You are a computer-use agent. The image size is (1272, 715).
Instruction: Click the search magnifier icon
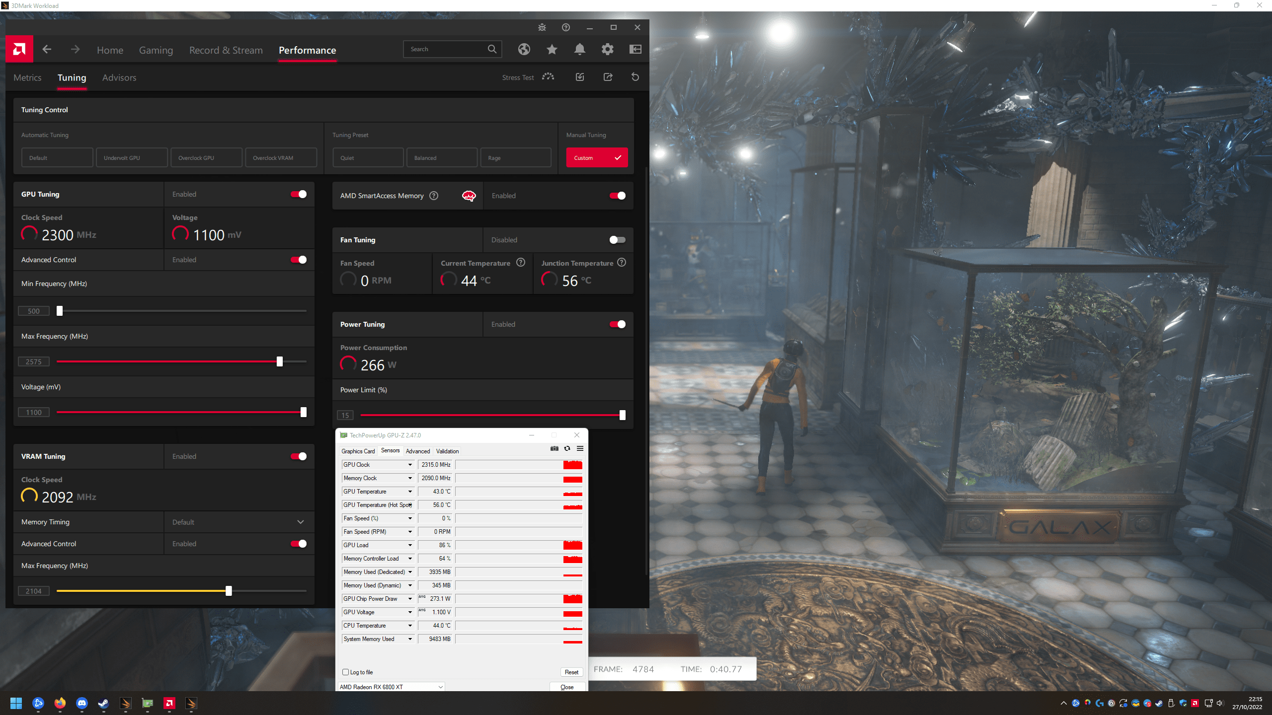(492, 49)
